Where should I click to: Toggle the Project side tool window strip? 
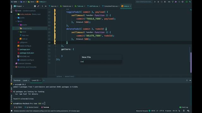coord(11,9)
